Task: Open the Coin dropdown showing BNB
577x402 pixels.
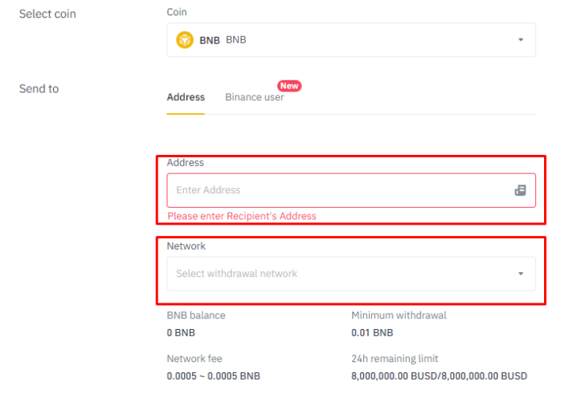Action: point(351,39)
